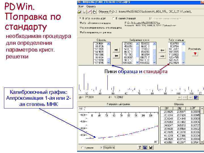Click cell 33.1402 in results table

(179, 122)
